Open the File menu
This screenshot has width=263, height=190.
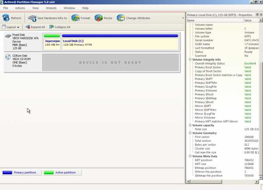coord(6,8)
